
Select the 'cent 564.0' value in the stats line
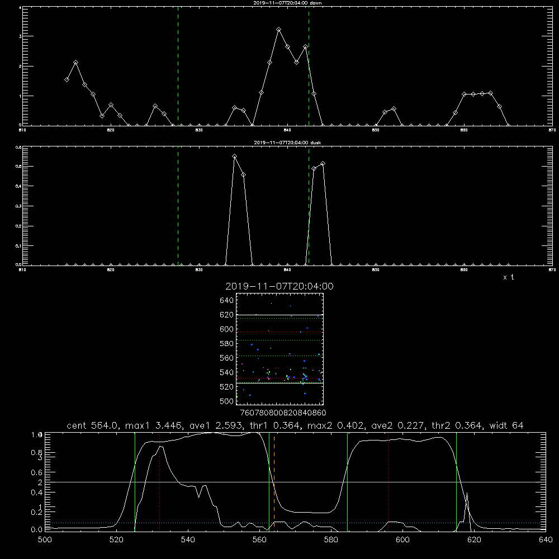pos(93,425)
